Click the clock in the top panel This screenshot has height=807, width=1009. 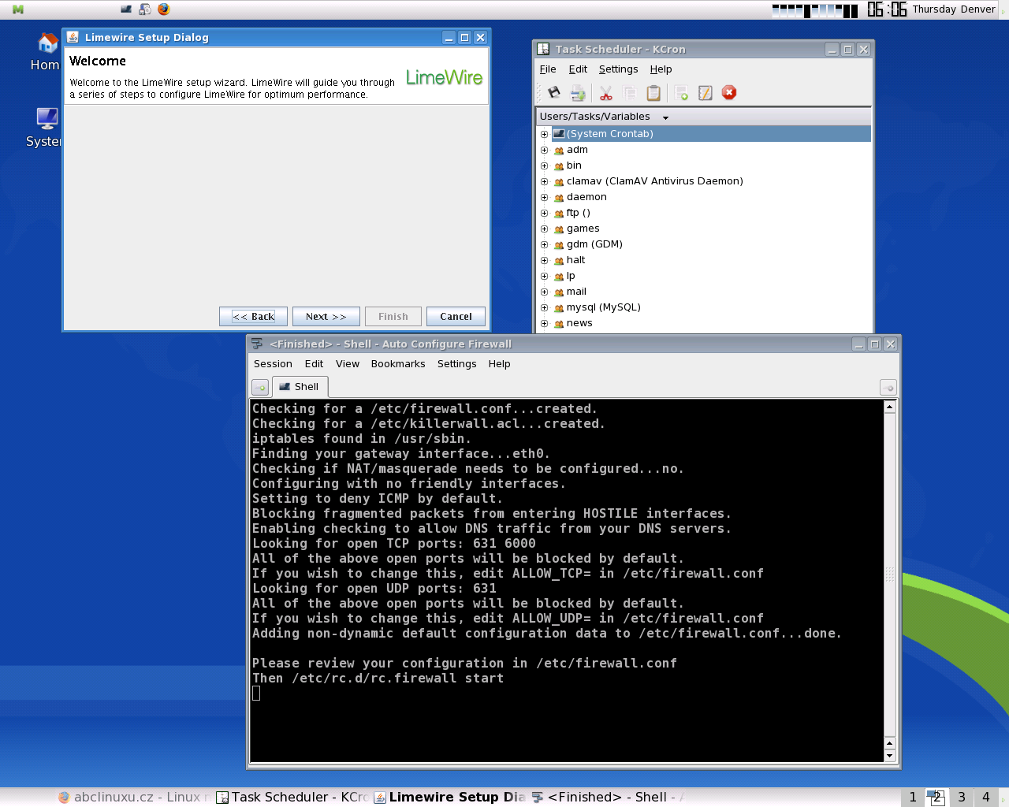click(x=887, y=9)
